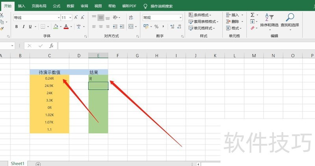Switch to 数据 tab
The width and height of the screenshot is (315, 166).
click(x=70, y=6)
